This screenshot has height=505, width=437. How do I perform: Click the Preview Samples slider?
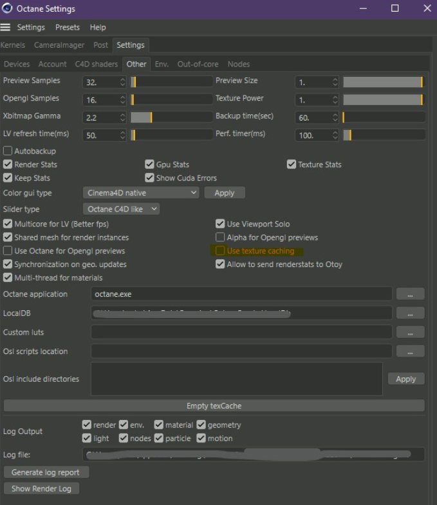coord(171,82)
